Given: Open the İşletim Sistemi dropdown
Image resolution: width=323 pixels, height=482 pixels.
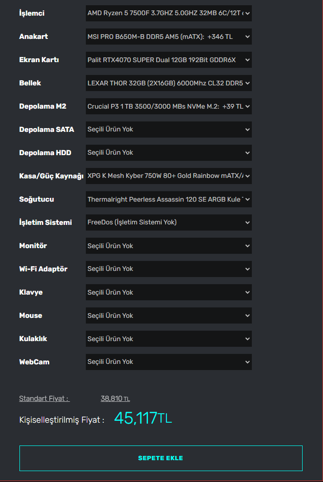Looking at the screenshot, I should (x=168, y=222).
